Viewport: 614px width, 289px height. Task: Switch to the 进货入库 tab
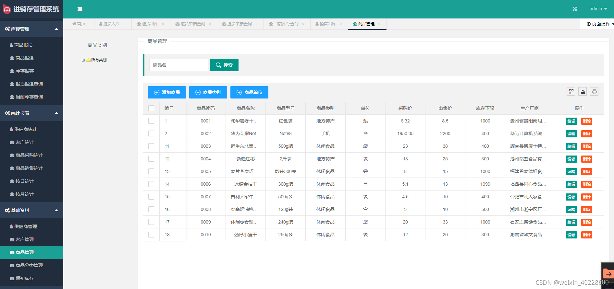point(109,24)
